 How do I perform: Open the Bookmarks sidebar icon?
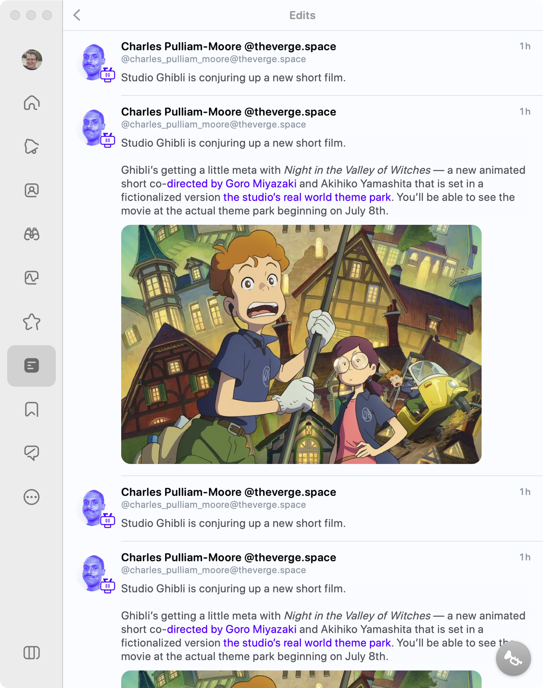(x=31, y=409)
